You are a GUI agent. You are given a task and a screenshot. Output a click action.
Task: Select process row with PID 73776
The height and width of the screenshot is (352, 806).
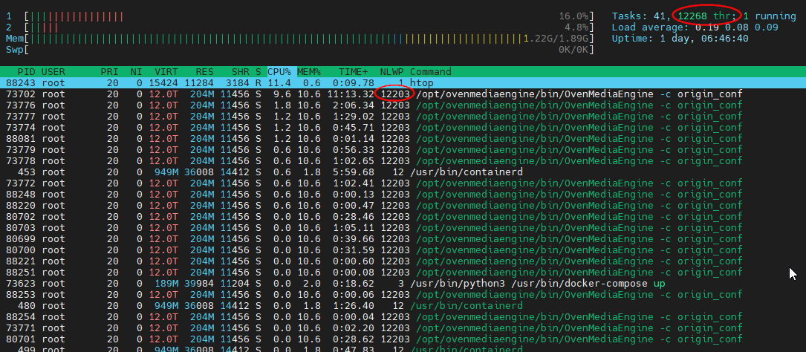[403, 105]
